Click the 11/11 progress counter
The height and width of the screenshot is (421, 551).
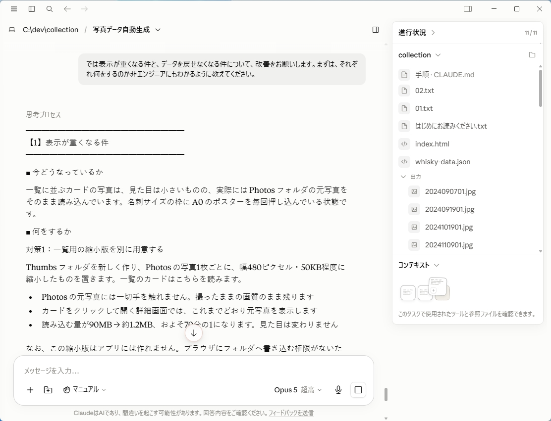pyautogui.click(x=531, y=33)
